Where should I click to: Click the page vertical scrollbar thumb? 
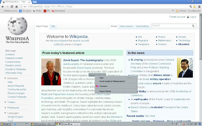[200, 37]
